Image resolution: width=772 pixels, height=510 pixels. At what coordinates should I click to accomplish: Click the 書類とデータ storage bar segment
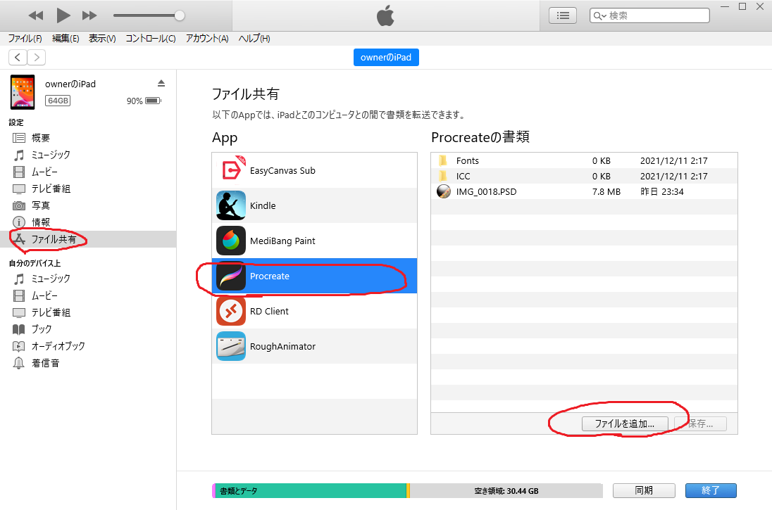point(311,491)
